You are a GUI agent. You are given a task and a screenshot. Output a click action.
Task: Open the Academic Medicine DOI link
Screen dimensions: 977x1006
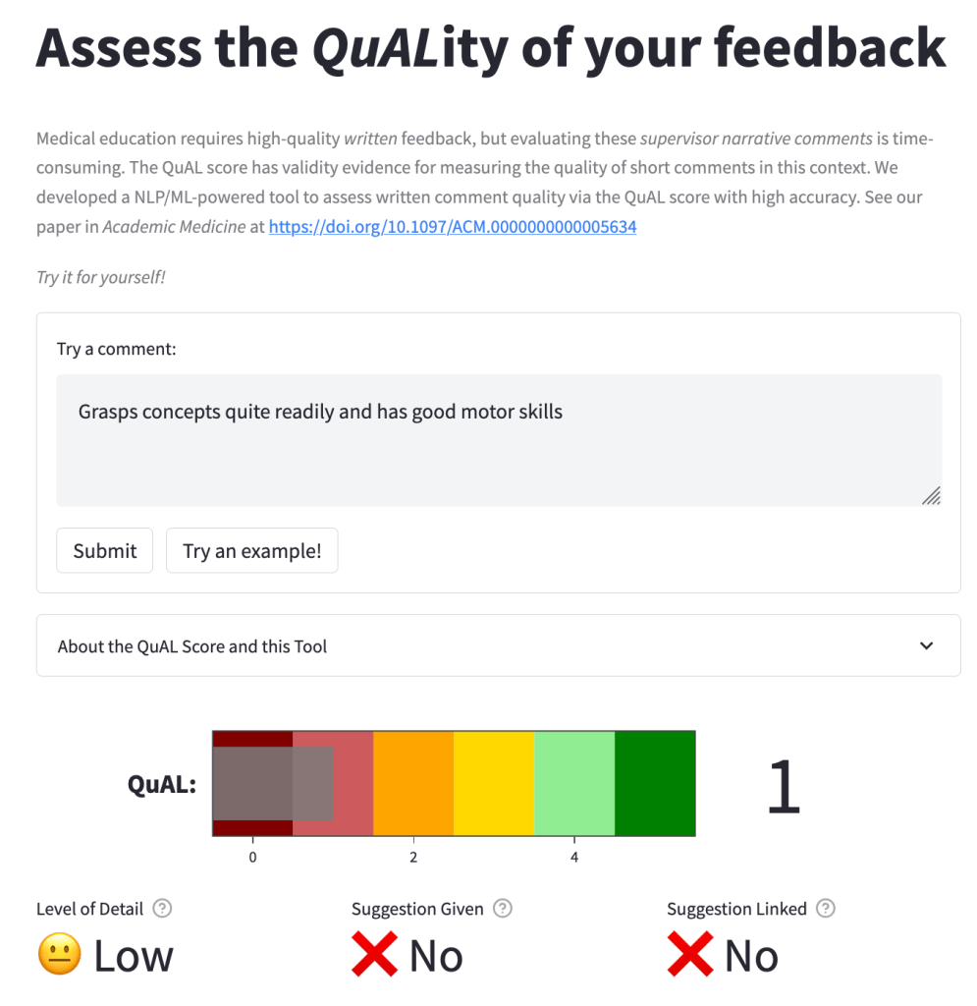tap(453, 227)
